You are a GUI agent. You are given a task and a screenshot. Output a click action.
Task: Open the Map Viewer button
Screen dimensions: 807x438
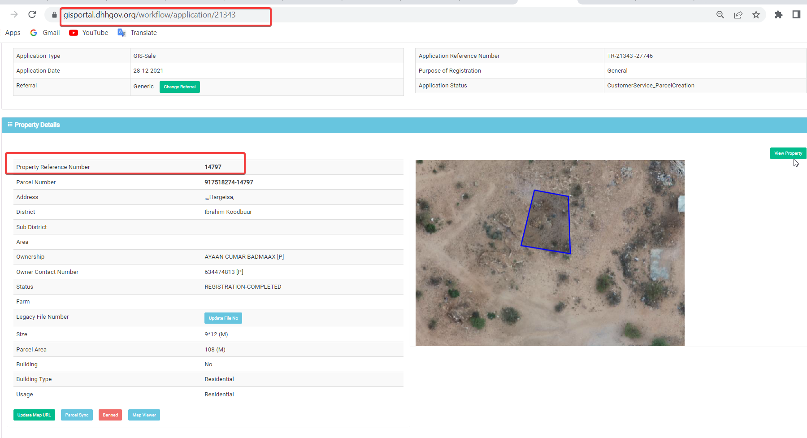coord(144,415)
